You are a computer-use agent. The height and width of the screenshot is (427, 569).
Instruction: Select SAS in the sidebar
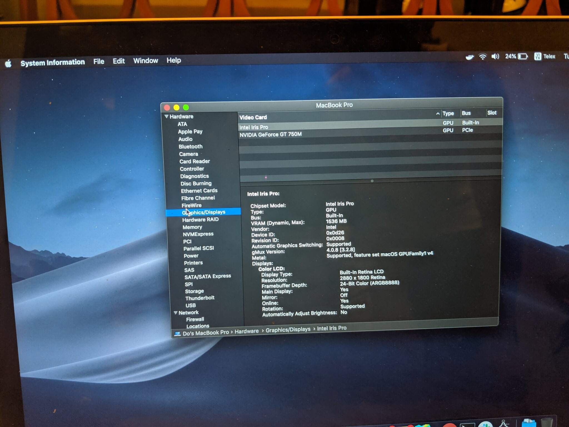(x=189, y=270)
